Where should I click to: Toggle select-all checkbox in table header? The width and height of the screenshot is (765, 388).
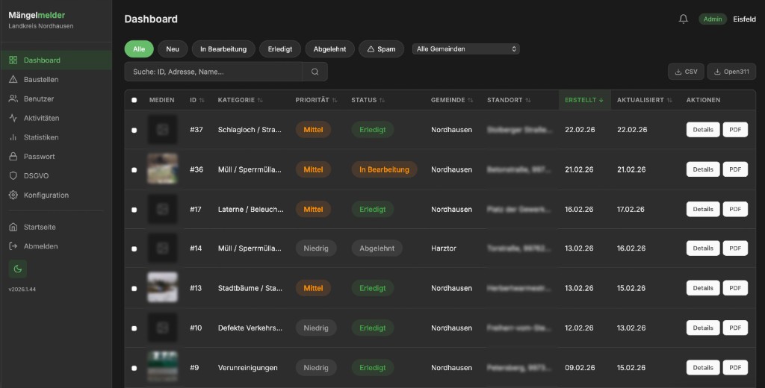pos(134,100)
